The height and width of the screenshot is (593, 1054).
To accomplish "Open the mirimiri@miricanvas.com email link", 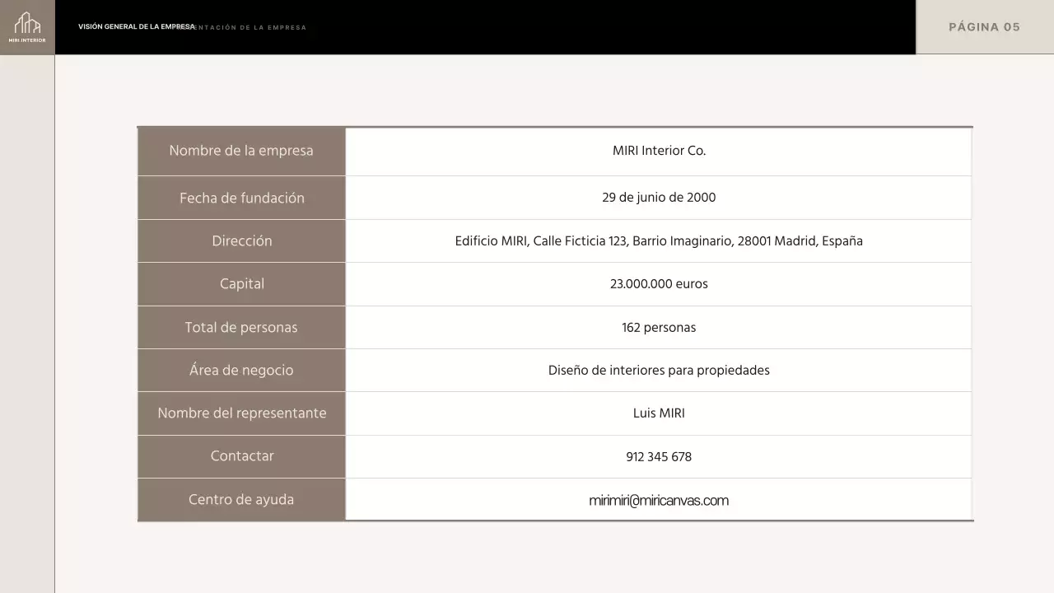I will point(659,500).
